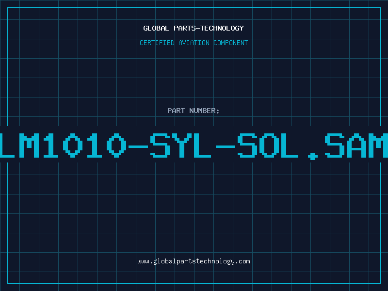Select the word AVIATION in the subtitle
The height and width of the screenshot is (291, 388).
click(x=194, y=43)
